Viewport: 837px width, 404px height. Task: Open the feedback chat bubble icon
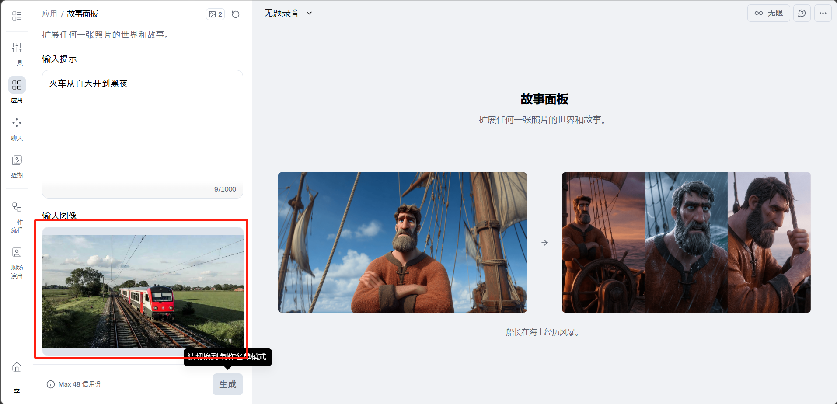802,13
